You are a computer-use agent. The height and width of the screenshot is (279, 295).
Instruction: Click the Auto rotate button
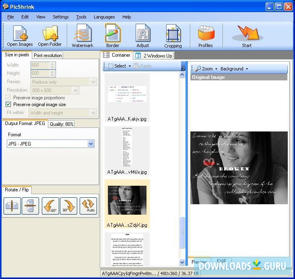(89, 206)
